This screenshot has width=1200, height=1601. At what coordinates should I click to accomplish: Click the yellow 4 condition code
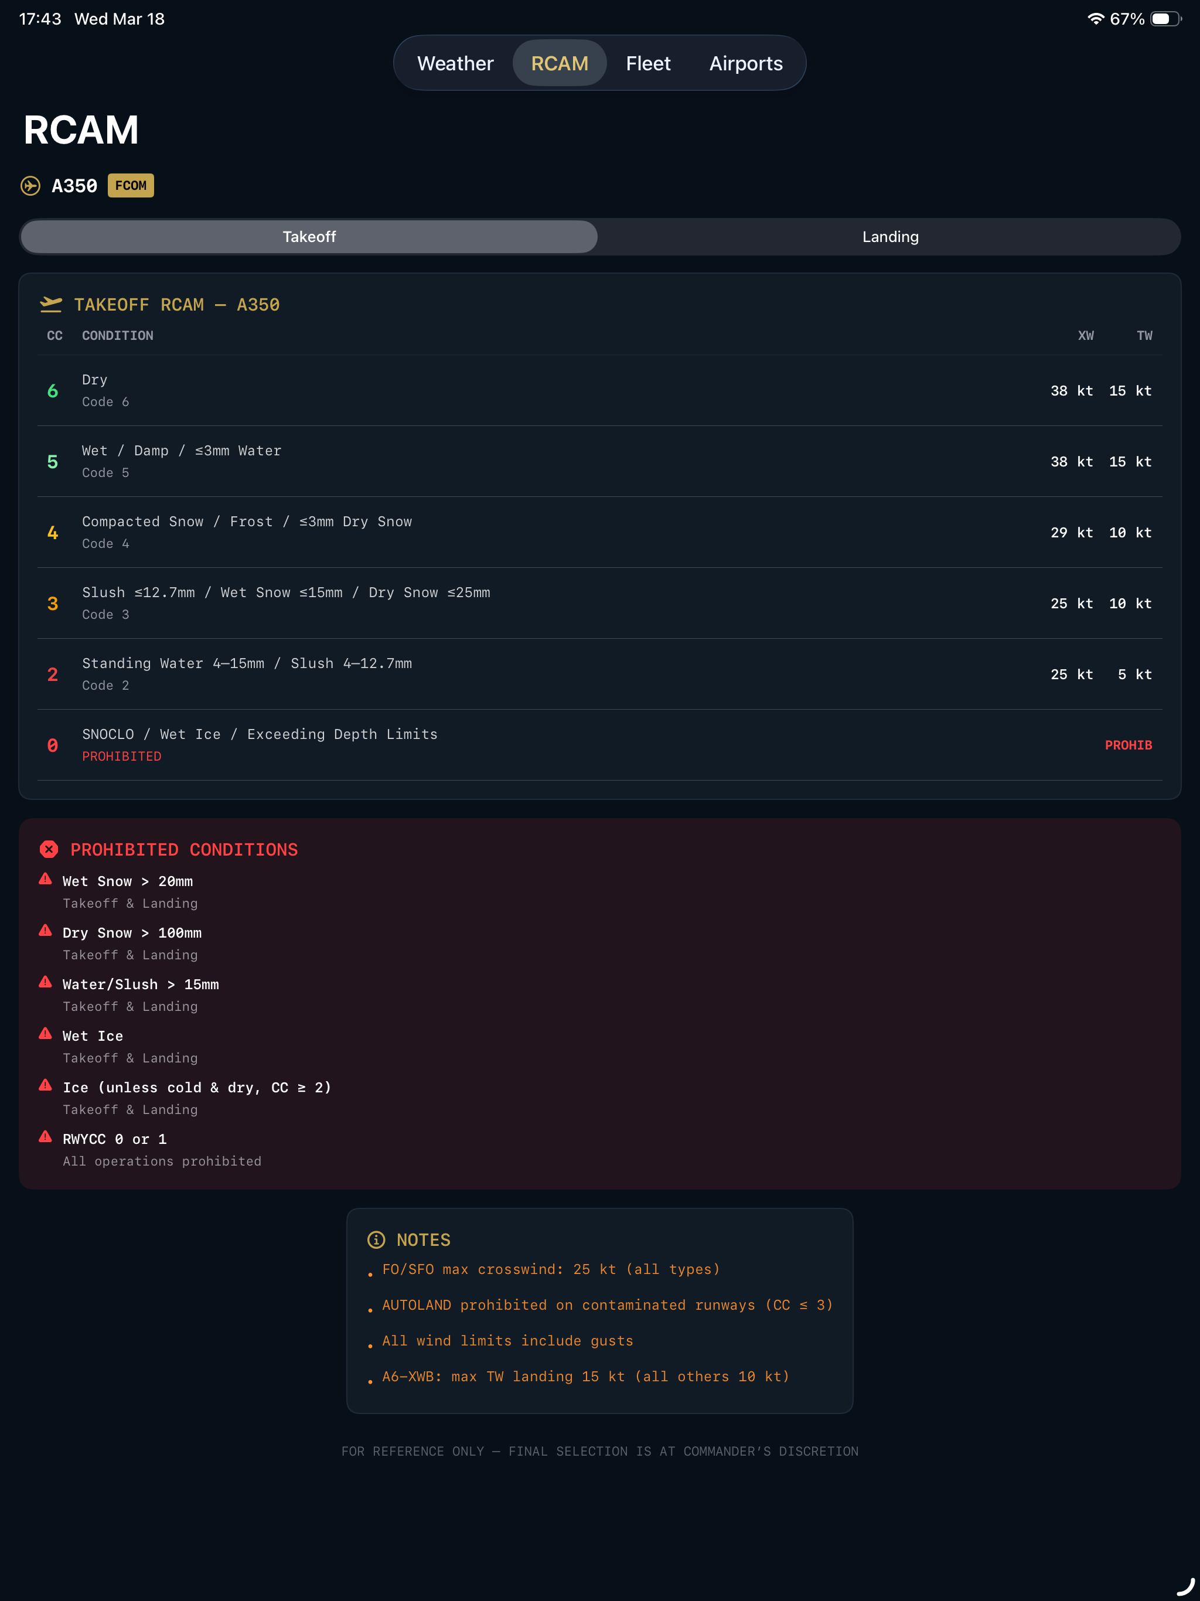(x=53, y=533)
